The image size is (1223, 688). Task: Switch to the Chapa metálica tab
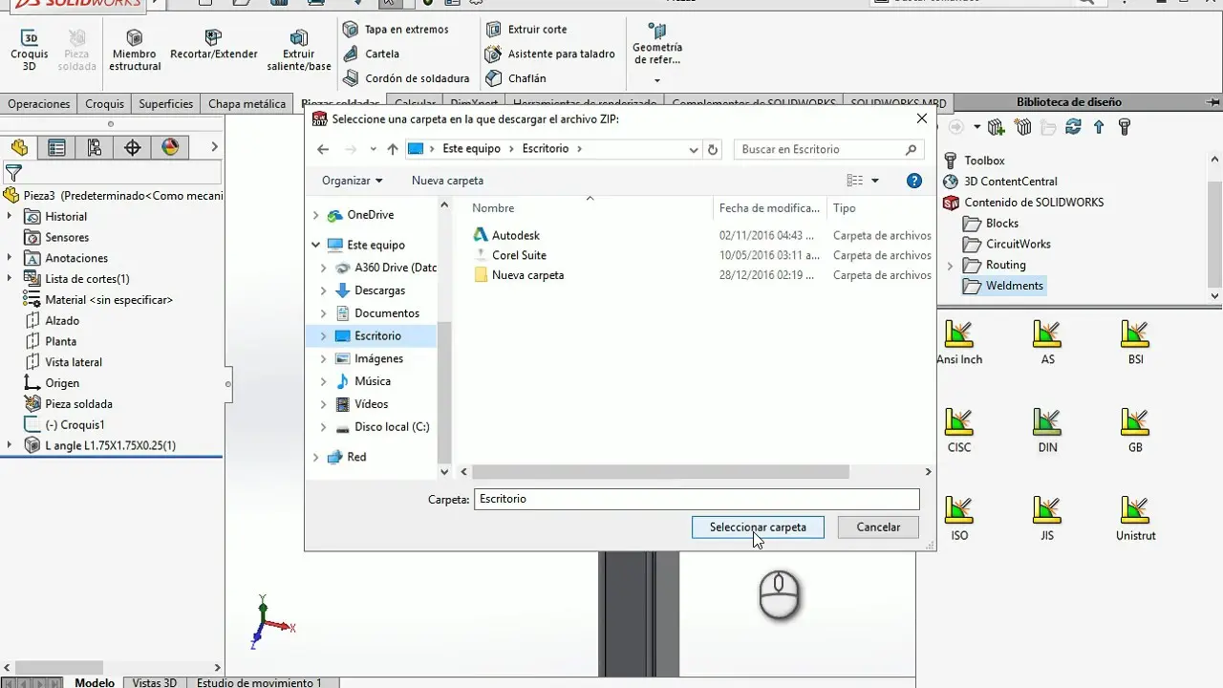247,103
